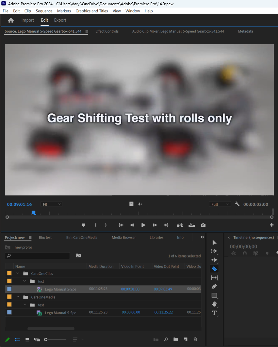
Task: Click the Insert edit button
Action: 180,225
